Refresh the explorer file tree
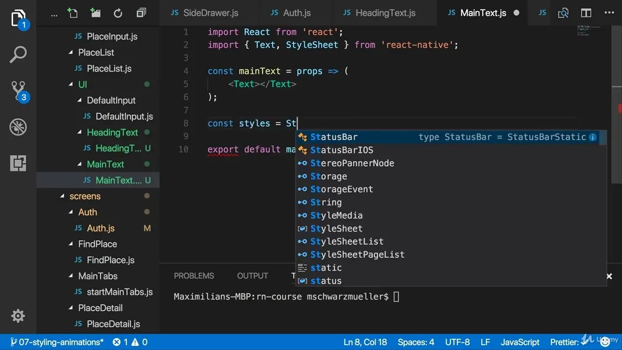The image size is (622, 350). click(118, 13)
